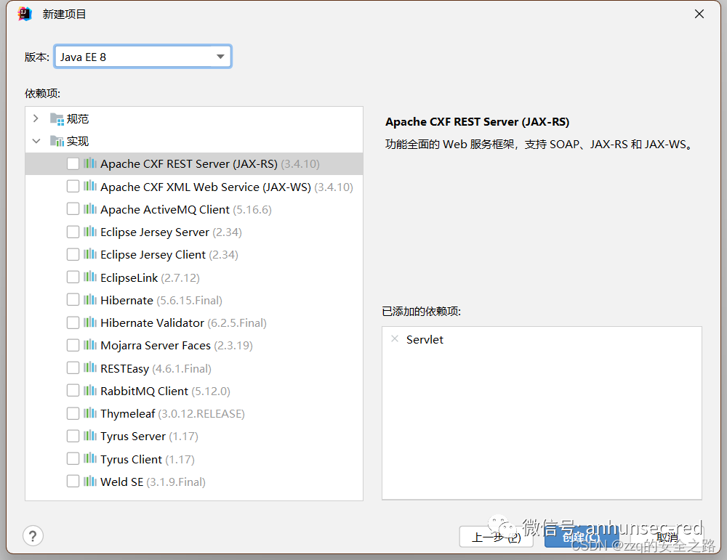Viewport: 727px width, 560px height.
Task: Select the 实现 tree label
Action: click(78, 141)
